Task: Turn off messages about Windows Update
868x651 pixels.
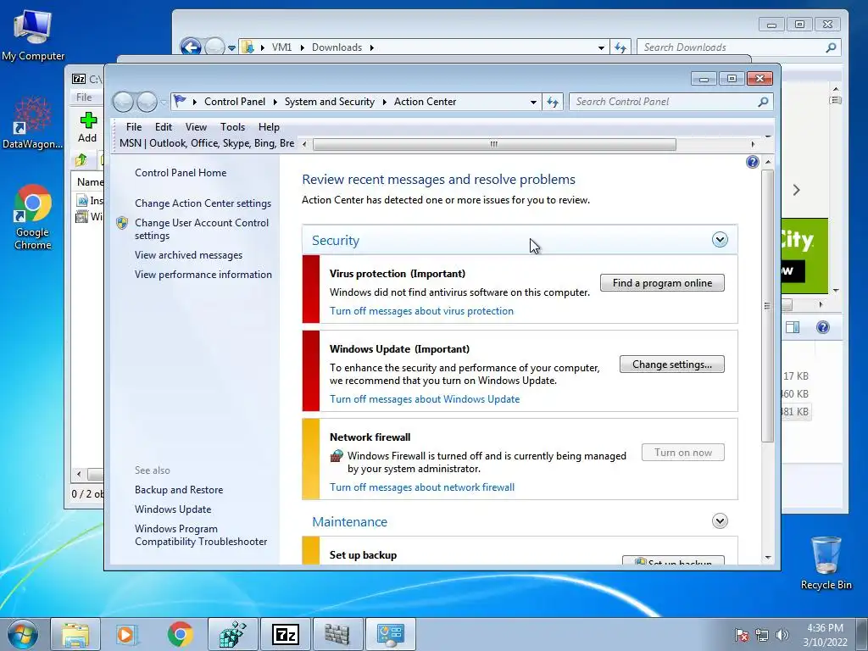Action: pos(425,399)
